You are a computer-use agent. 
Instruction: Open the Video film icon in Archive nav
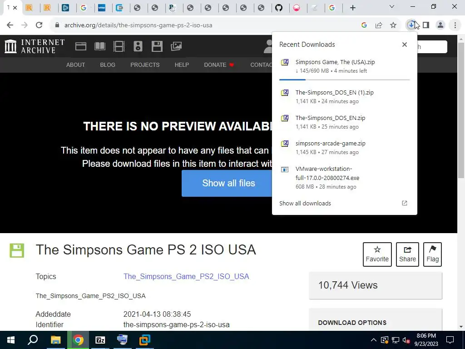click(119, 46)
